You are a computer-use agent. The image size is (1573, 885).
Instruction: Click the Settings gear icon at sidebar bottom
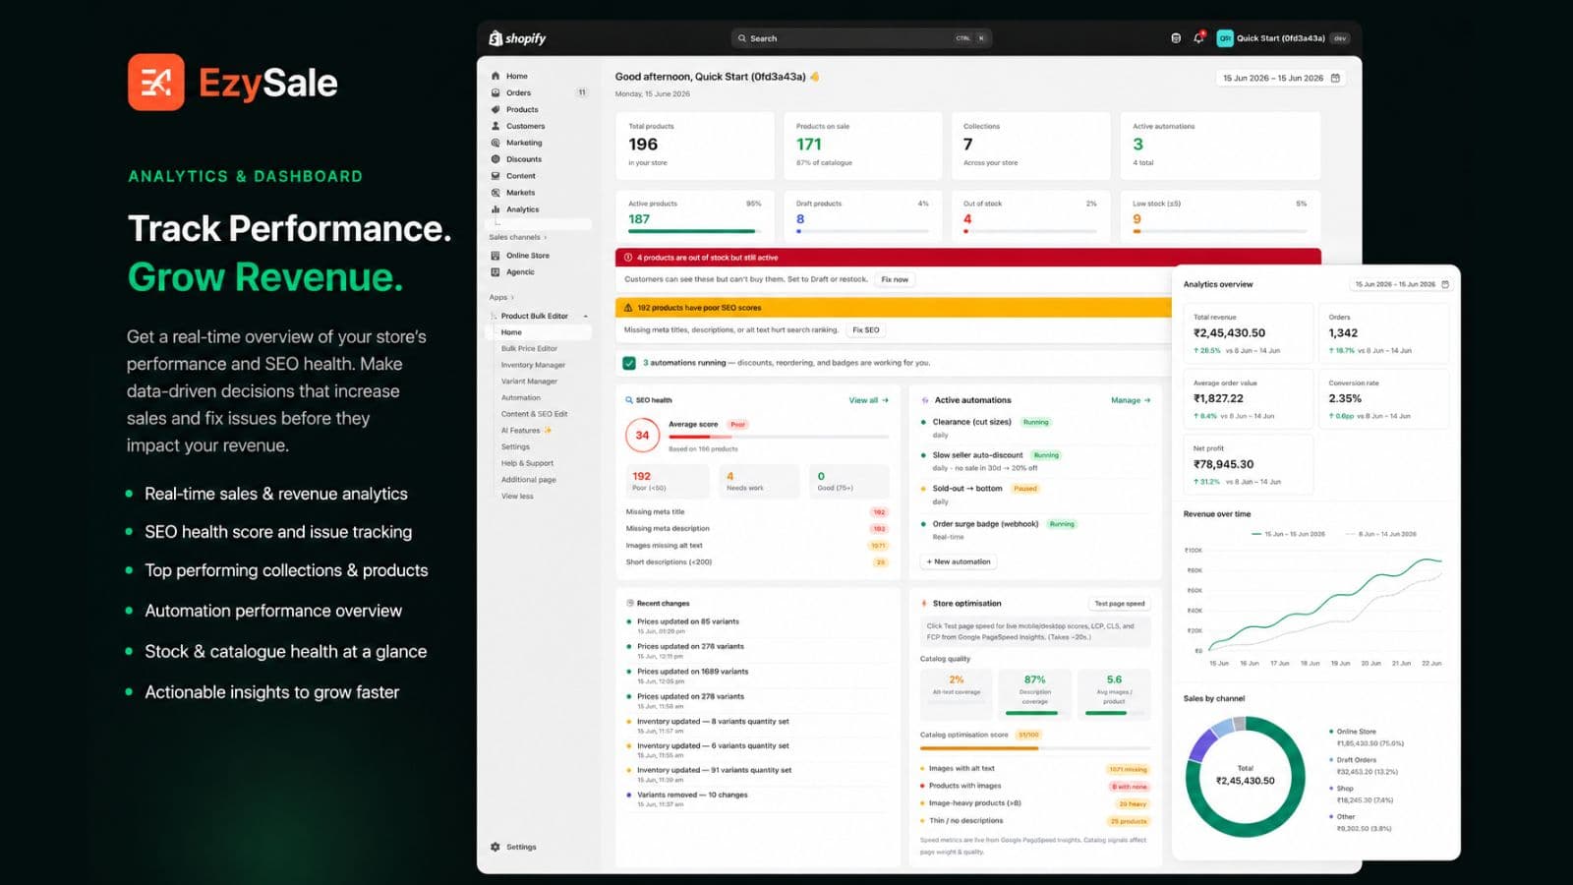495,847
